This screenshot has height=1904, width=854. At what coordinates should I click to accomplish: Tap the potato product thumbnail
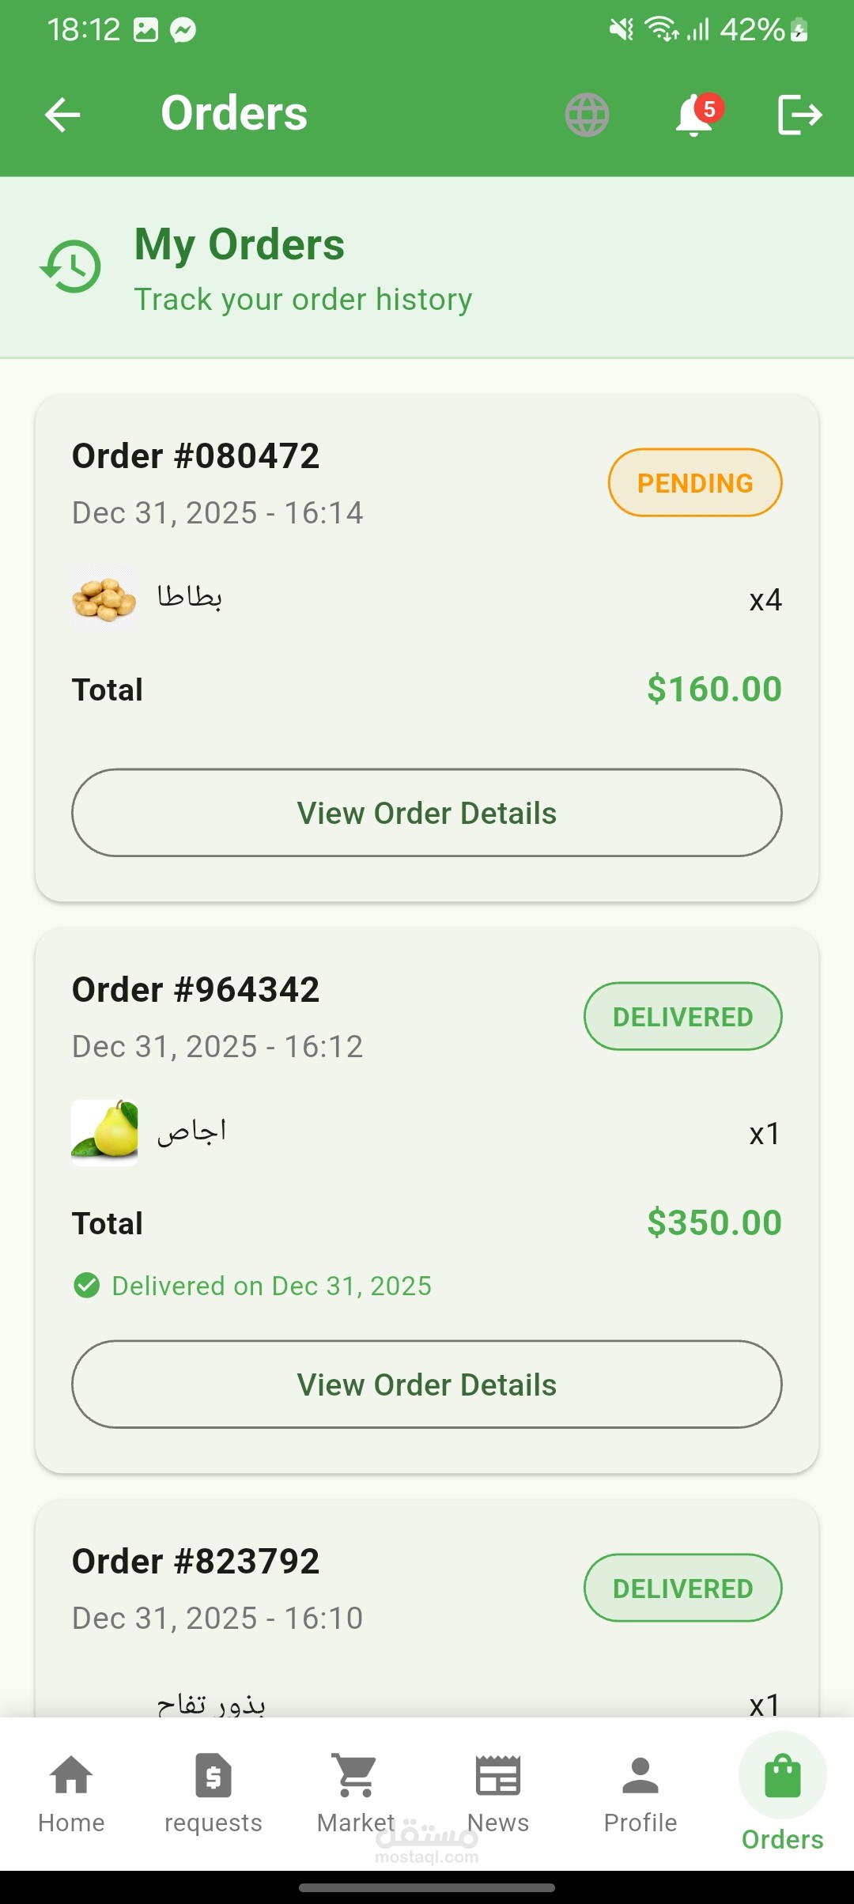coord(104,599)
